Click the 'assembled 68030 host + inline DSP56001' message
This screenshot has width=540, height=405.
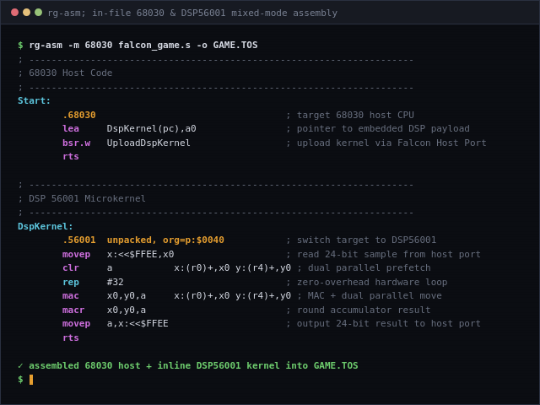coord(135,365)
